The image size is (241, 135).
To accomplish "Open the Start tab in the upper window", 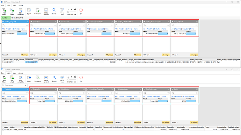I will (3, 6).
